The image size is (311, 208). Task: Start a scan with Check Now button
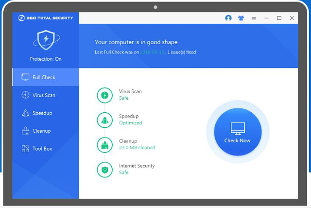(238, 132)
